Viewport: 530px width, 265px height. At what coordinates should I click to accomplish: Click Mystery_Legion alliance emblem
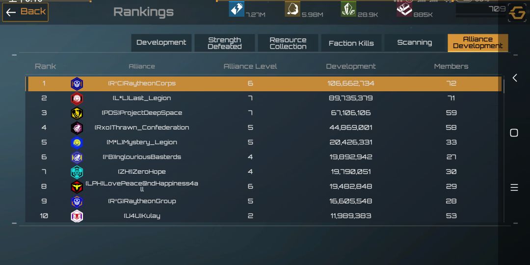(77, 142)
